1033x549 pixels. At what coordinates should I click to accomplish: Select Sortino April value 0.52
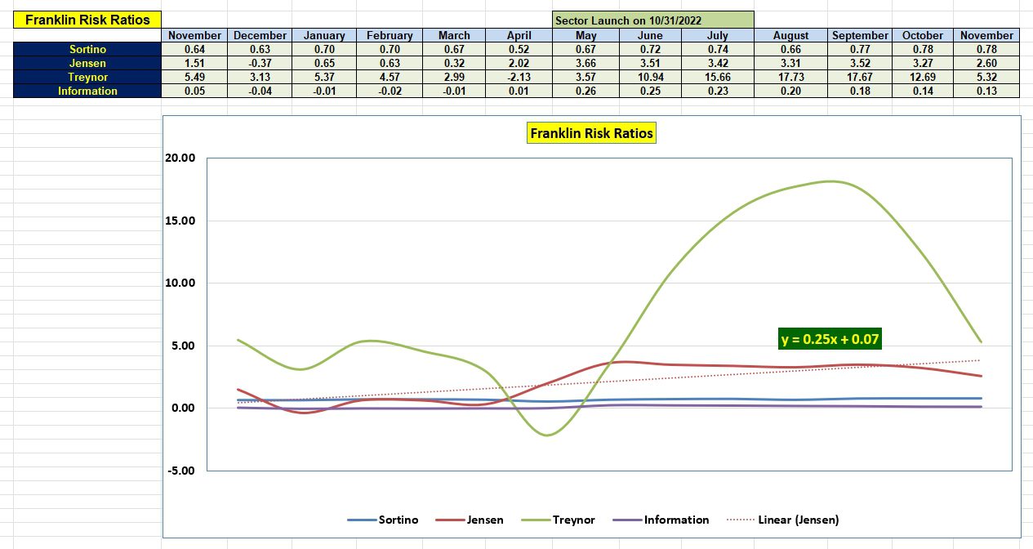[519, 49]
